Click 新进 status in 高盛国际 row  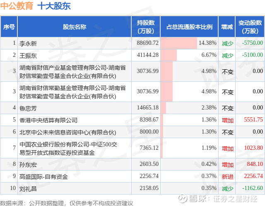[x=227, y=177]
